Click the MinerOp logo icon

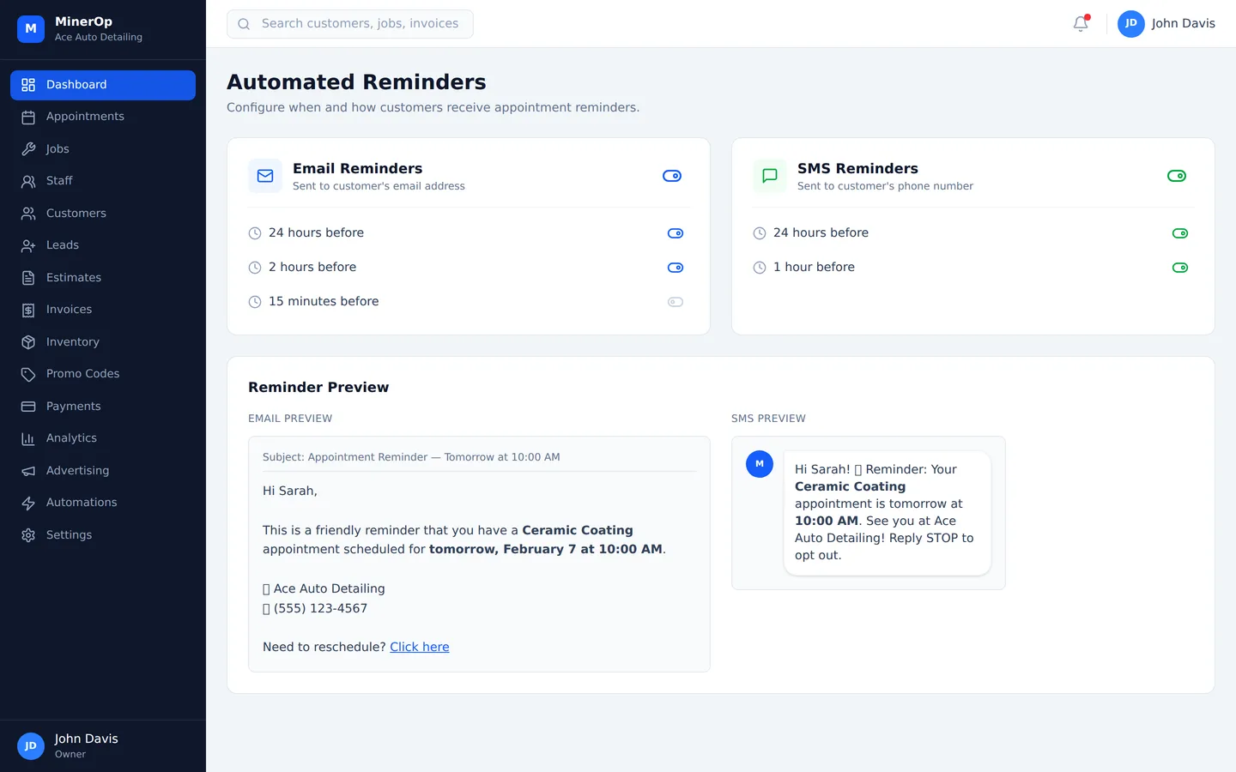click(31, 28)
